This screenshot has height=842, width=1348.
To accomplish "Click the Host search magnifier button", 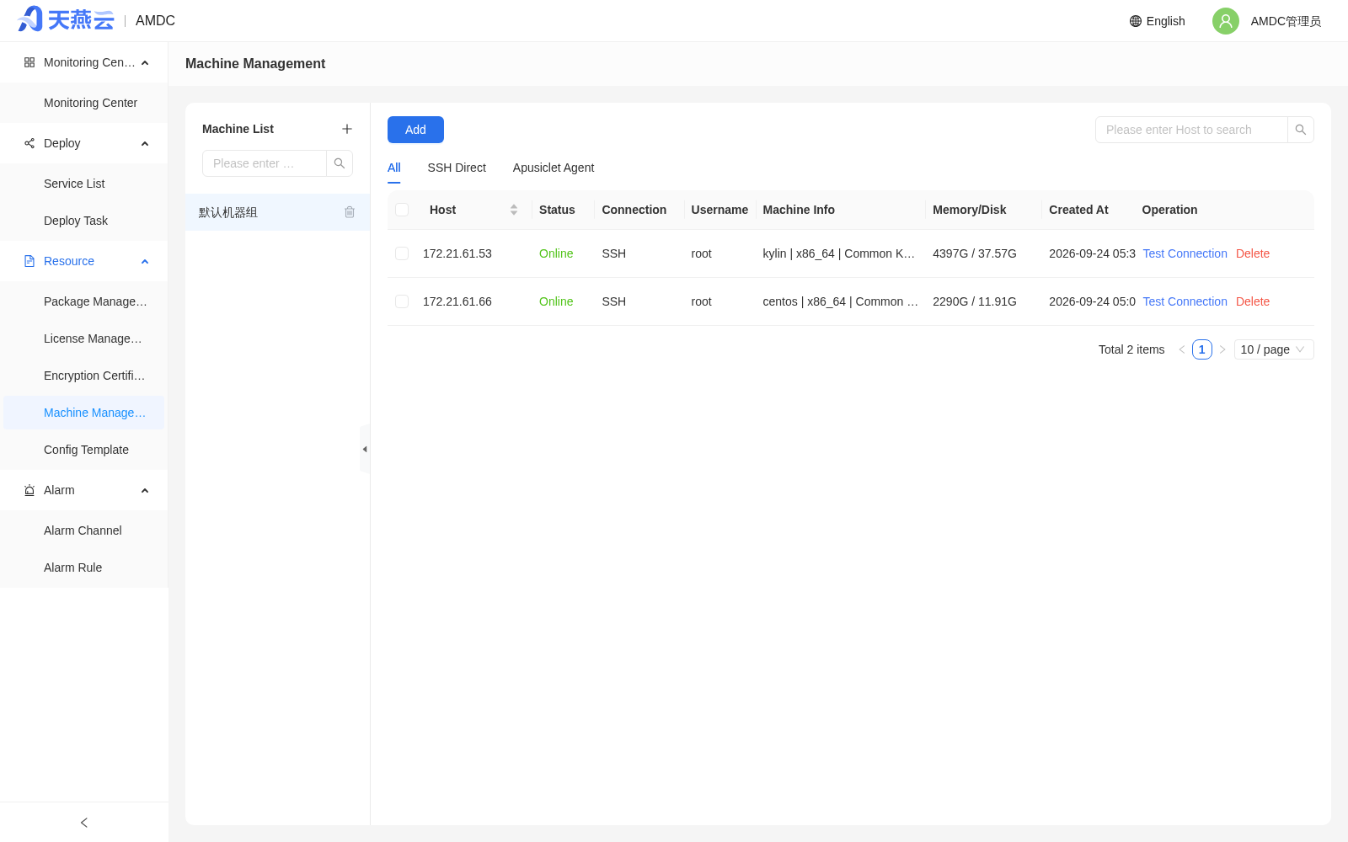I will pyautogui.click(x=1301, y=130).
